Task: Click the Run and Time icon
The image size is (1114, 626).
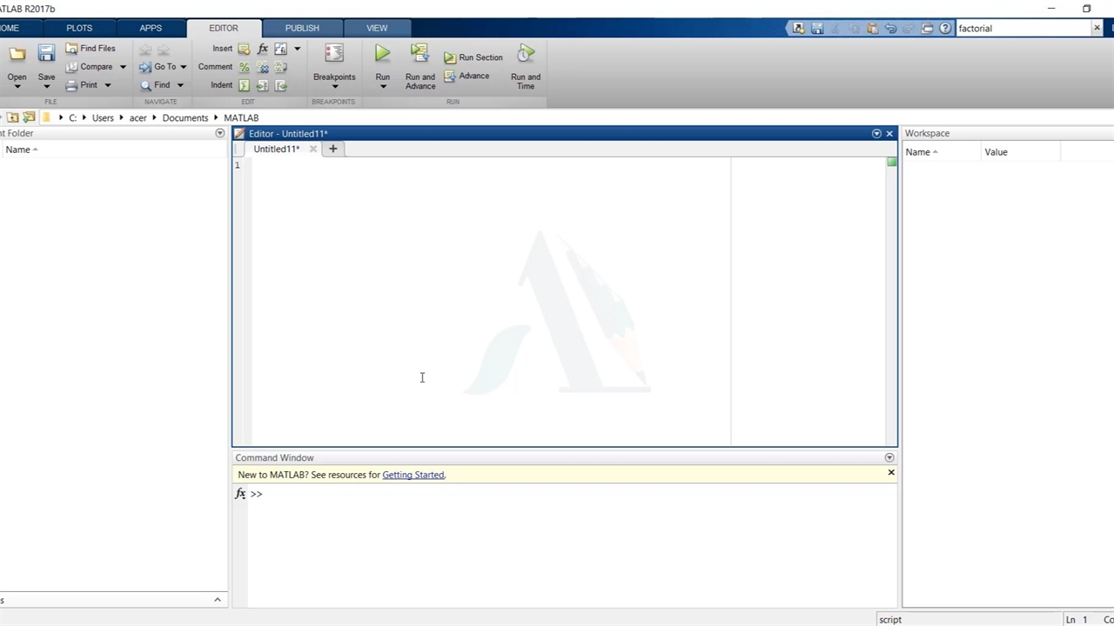Action: pyautogui.click(x=525, y=54)
